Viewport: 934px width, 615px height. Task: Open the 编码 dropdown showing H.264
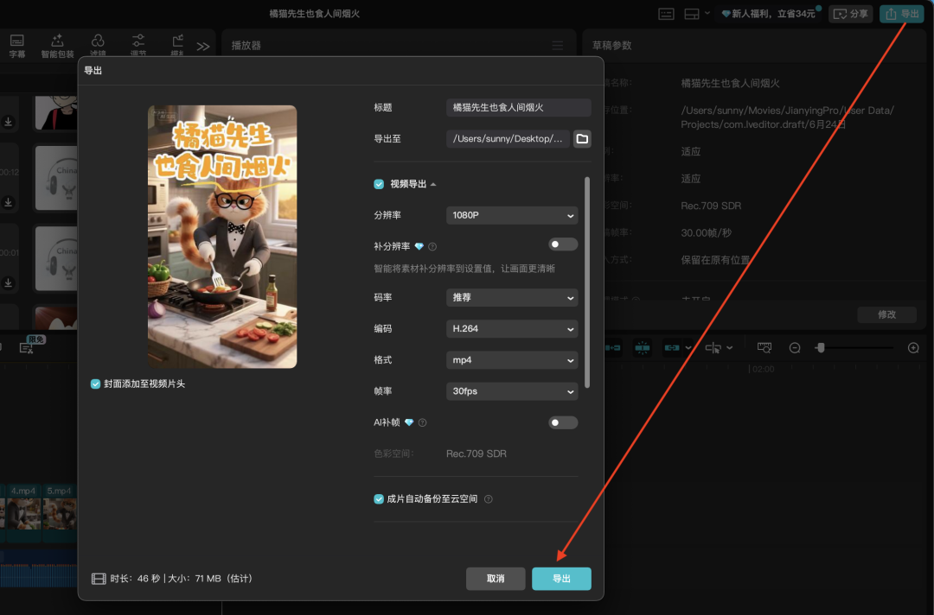click(511, 329)
